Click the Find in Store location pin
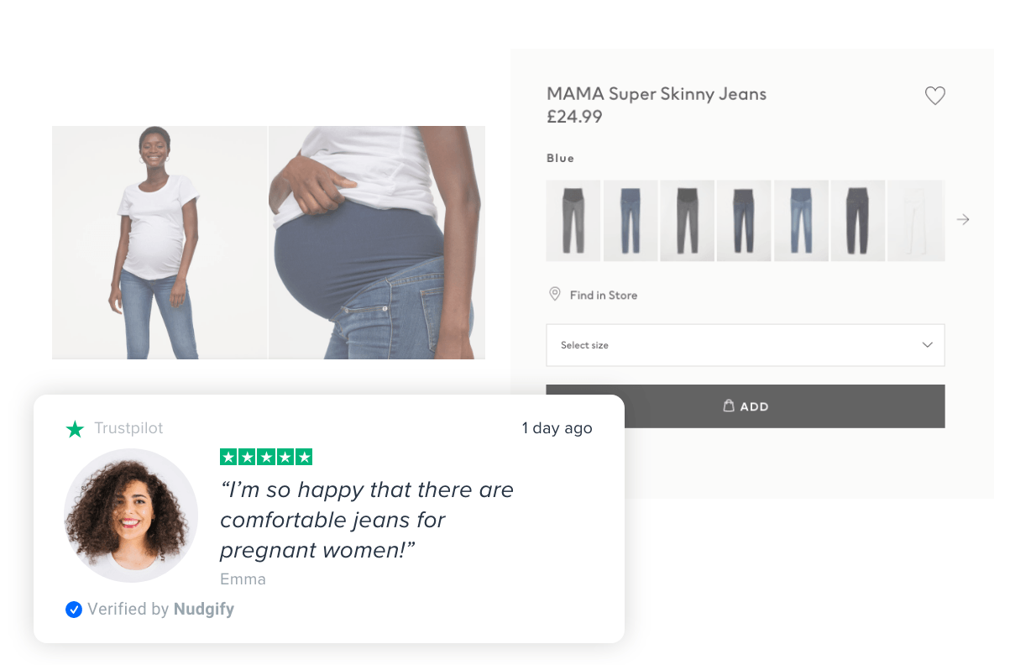The height and width of the screenshot is (665, 1036). point(554,295)
